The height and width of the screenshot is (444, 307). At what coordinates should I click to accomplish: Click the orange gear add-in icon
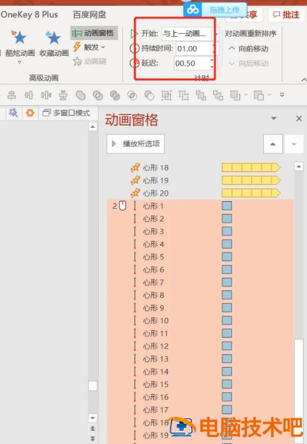(30, 113)
